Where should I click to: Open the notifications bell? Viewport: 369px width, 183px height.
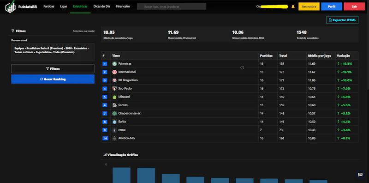point(293,6)
